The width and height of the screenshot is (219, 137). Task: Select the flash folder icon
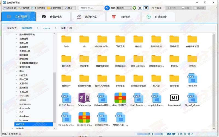pyautogui.click(x=66, y=39)
